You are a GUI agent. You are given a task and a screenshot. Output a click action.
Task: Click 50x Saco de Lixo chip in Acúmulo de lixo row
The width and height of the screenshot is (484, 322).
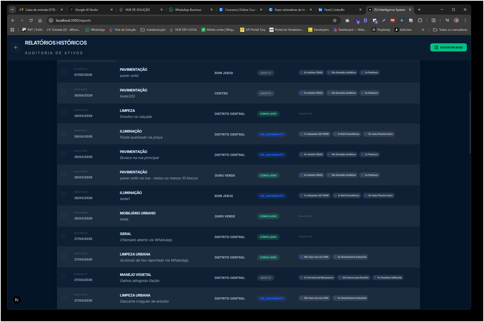point(315,257)
